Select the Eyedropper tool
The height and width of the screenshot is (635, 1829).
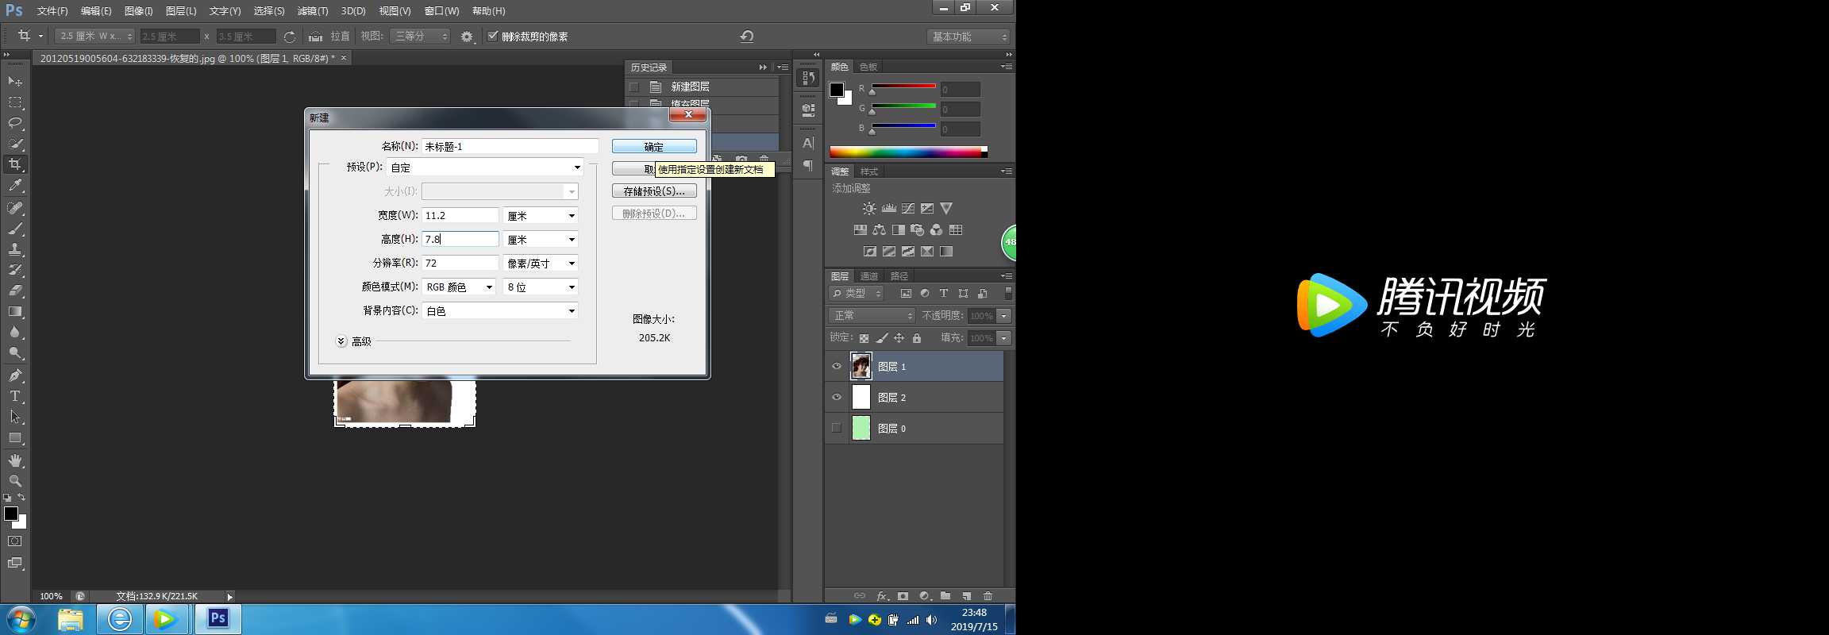pos(15,185)
